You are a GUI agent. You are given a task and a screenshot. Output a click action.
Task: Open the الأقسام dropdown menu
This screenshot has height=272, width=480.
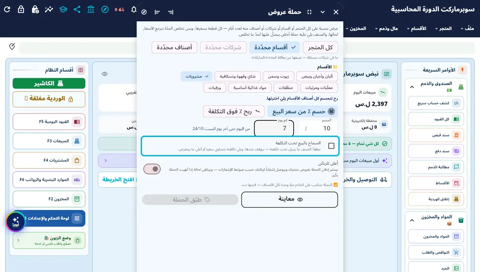point(416,28)
